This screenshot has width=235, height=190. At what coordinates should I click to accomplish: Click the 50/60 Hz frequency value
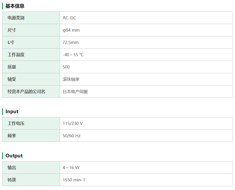point(72,136)
